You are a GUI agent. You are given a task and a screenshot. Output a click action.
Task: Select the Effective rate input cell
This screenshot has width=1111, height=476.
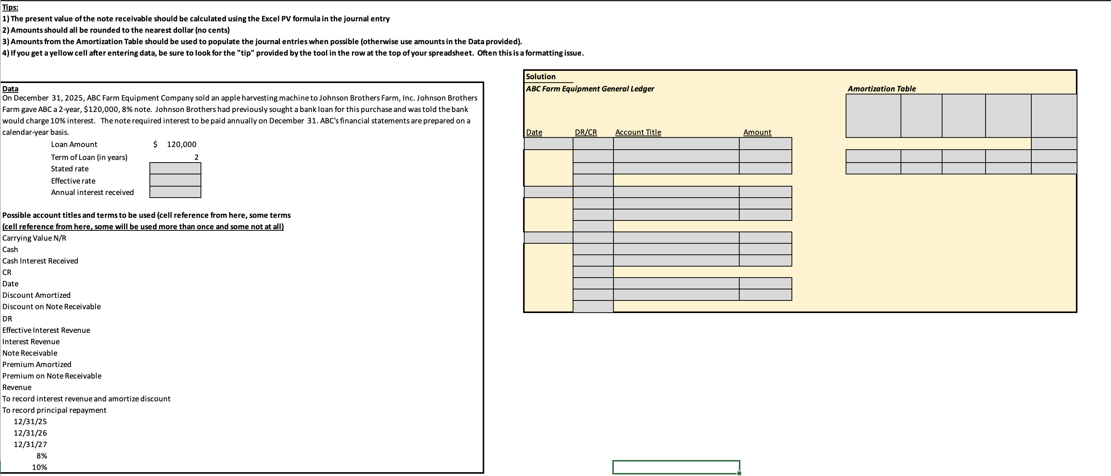coord(175,180)
